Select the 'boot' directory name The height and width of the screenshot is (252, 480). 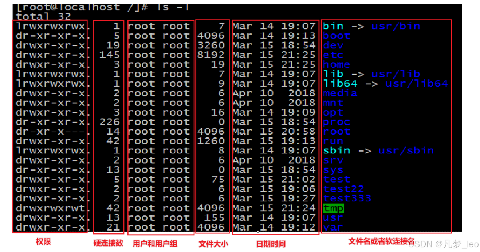pos(337,36)
